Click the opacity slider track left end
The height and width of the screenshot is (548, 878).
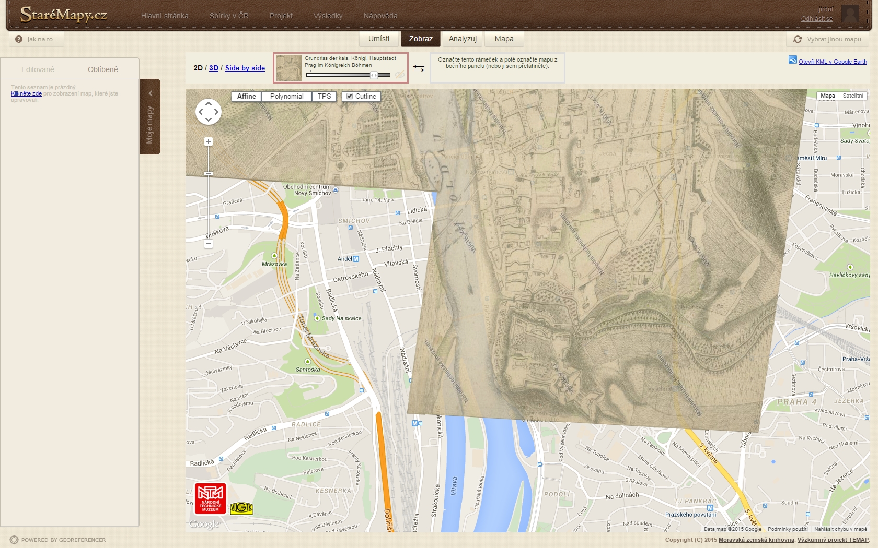[308, 75]
